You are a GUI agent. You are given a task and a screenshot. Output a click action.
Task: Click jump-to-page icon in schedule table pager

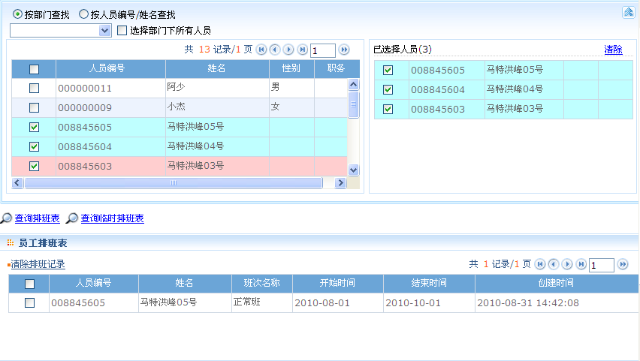click(x=623, y=264)
